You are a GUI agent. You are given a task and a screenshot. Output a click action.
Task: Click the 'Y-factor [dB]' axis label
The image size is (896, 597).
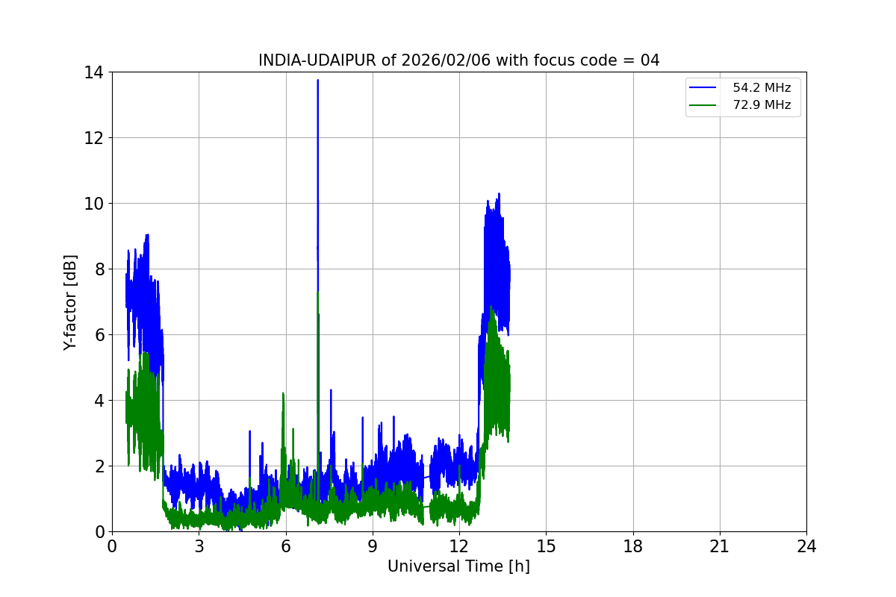click(x=70, y=302)
